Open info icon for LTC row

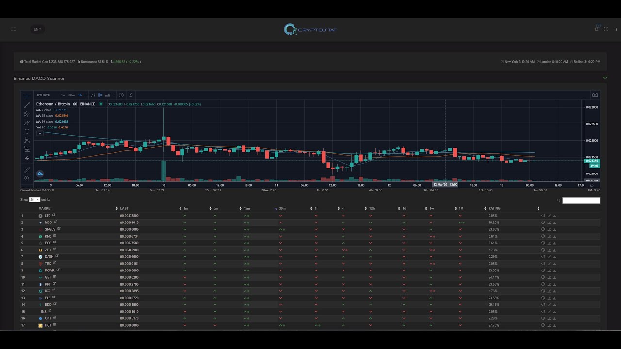(x=543, y=216)
